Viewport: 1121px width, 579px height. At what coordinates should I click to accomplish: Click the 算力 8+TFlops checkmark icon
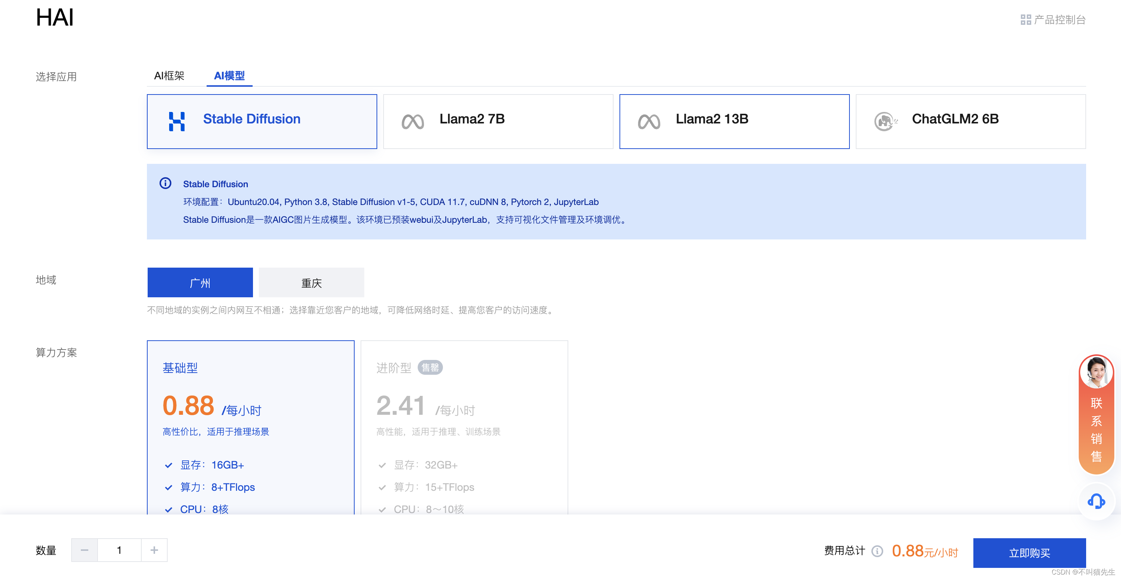click(x=168, y=488)
